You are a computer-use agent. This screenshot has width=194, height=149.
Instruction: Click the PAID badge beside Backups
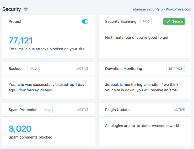point(33,69)
